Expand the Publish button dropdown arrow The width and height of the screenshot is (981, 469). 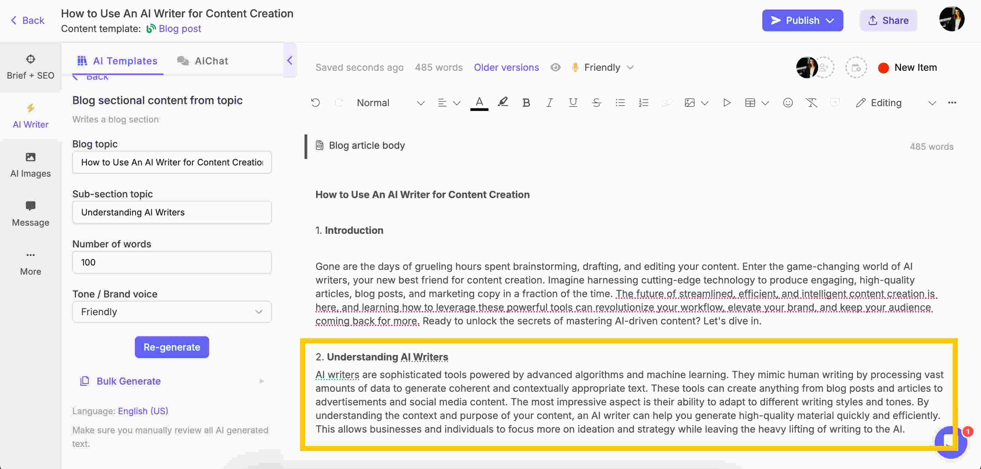[830, 21]
